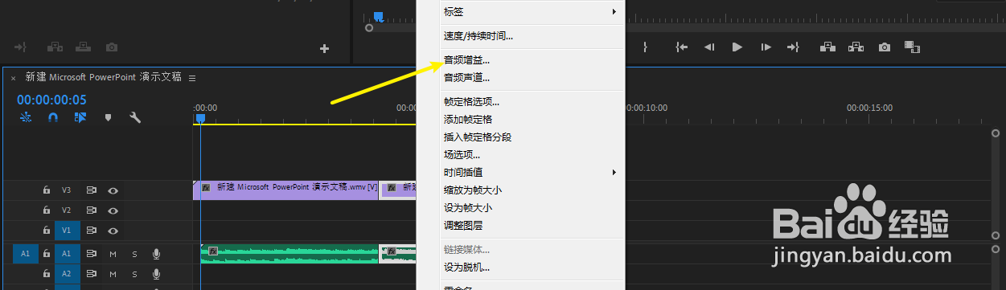Hide track V1 output with eye icon
The height and width of the screenshot is (290, 1006).
pyautogui.click(x=113, y=231)
